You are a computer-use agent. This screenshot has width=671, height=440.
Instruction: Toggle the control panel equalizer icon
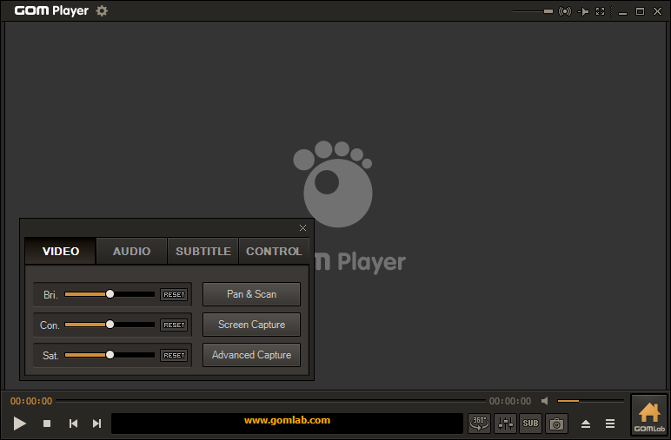click(505, 424)
